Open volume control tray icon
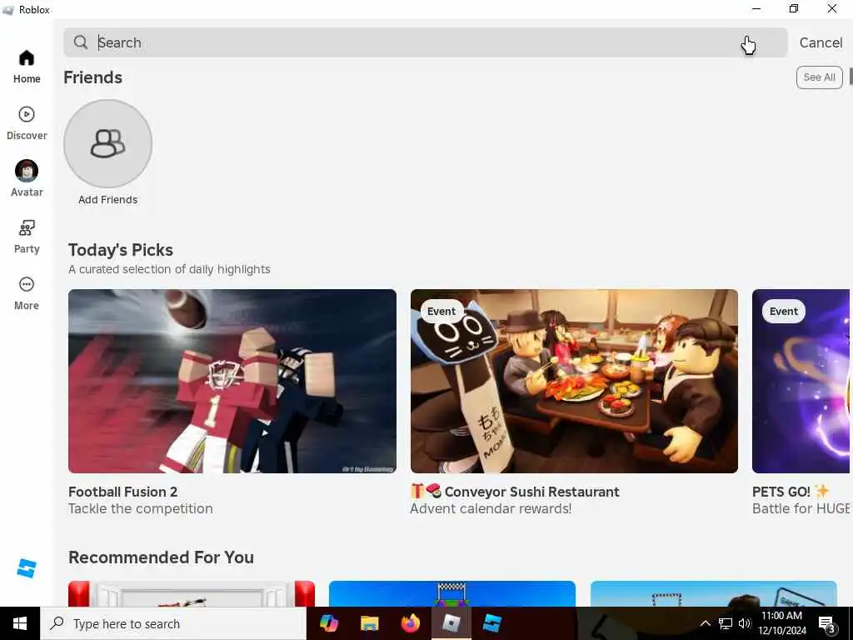 745,623
